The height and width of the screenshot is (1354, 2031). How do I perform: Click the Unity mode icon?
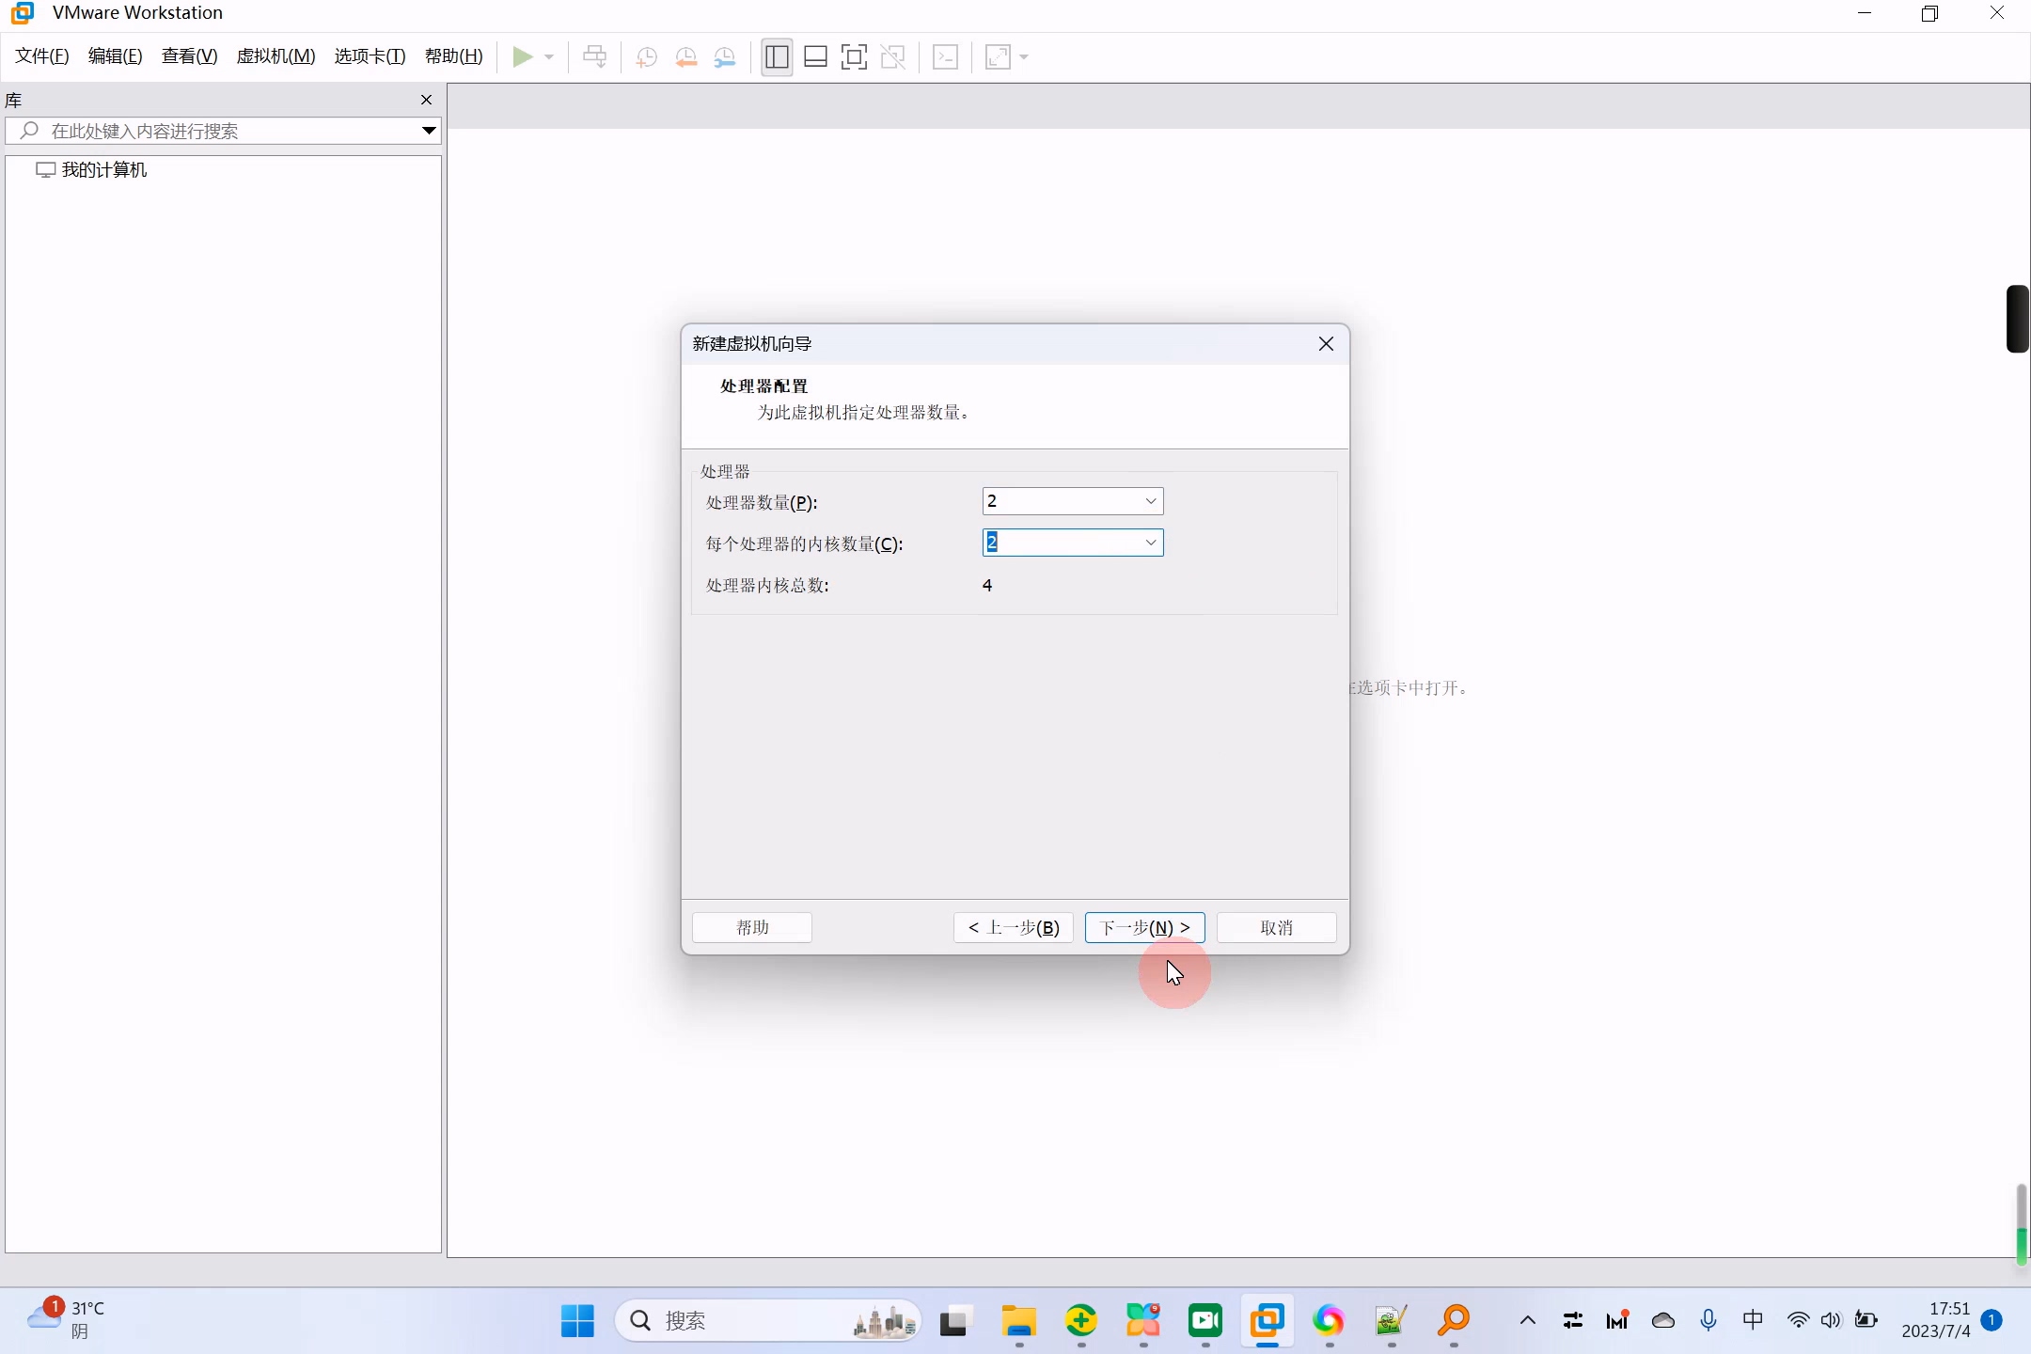click(x=892, y=57)
